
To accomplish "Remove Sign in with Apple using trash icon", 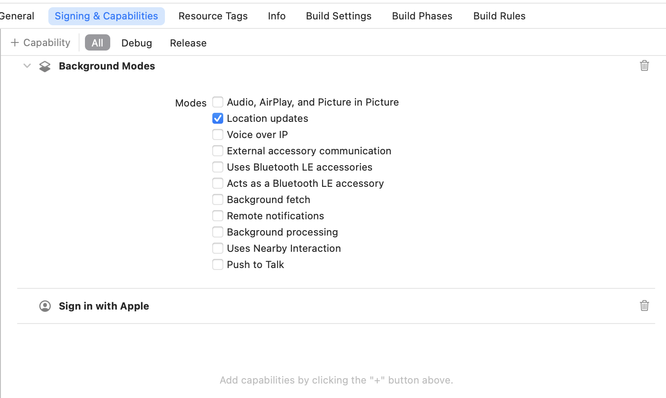I will coord(644,305).
